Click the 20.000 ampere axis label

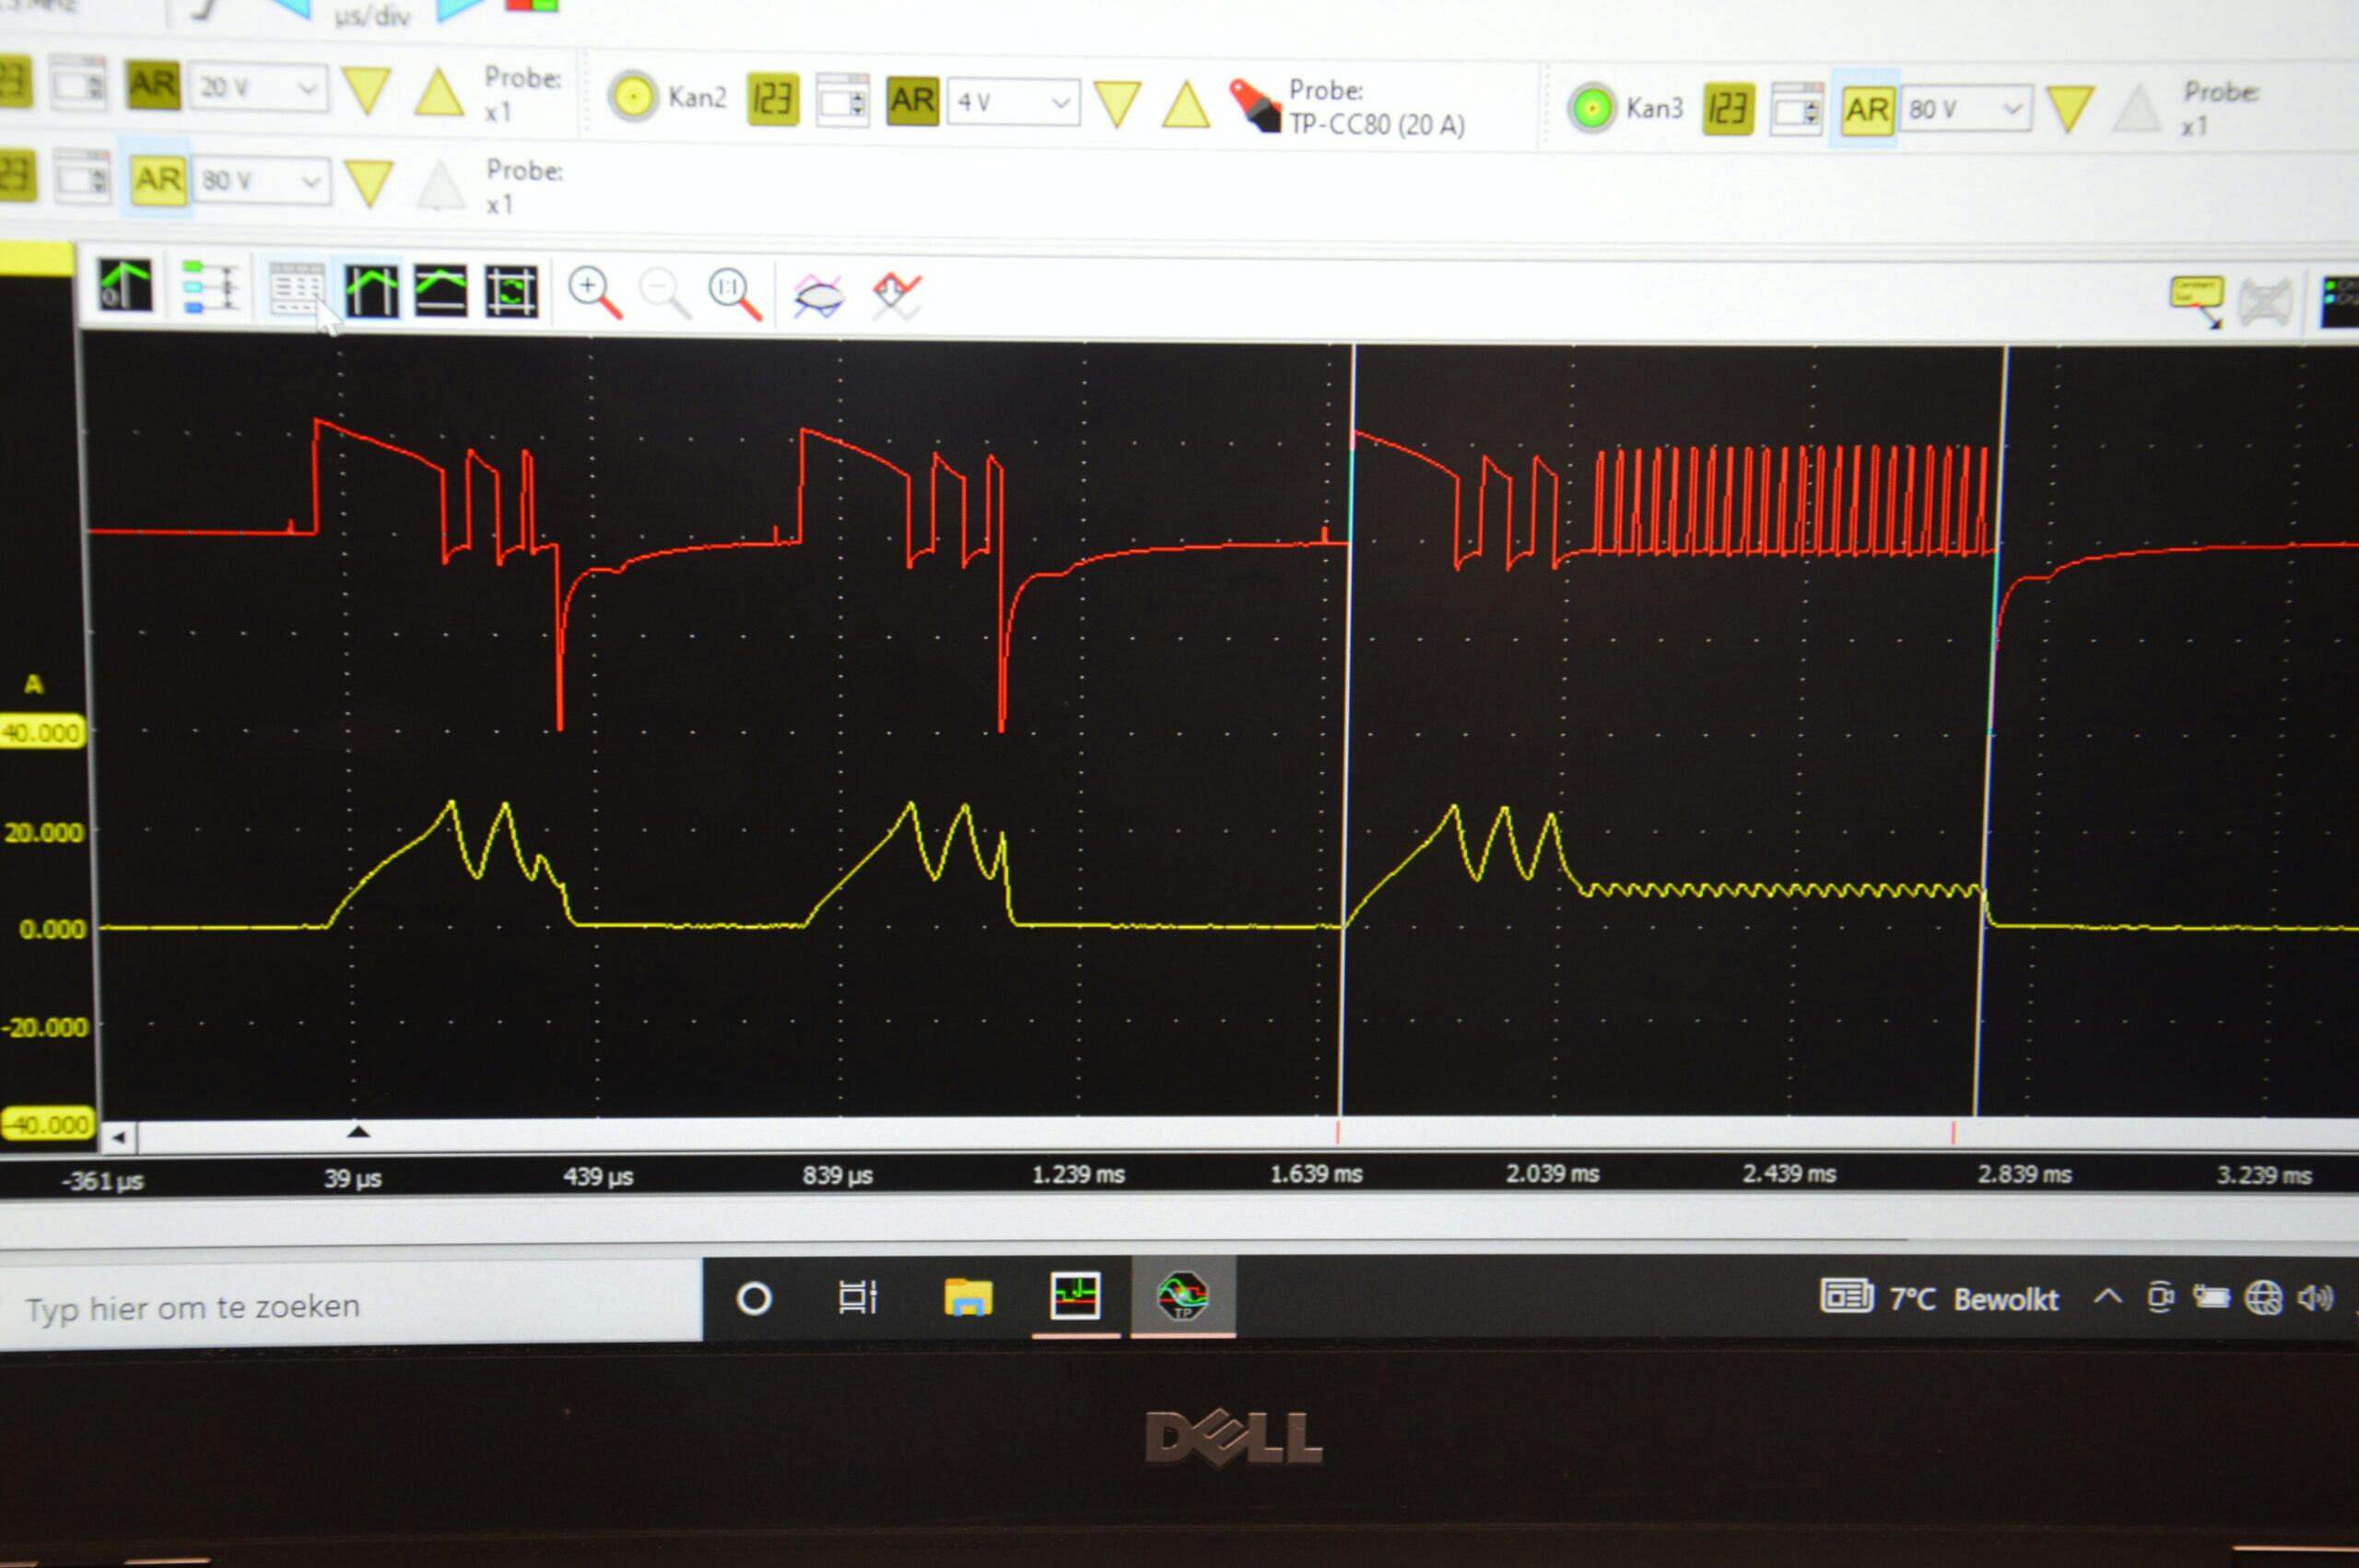(43, 832)
